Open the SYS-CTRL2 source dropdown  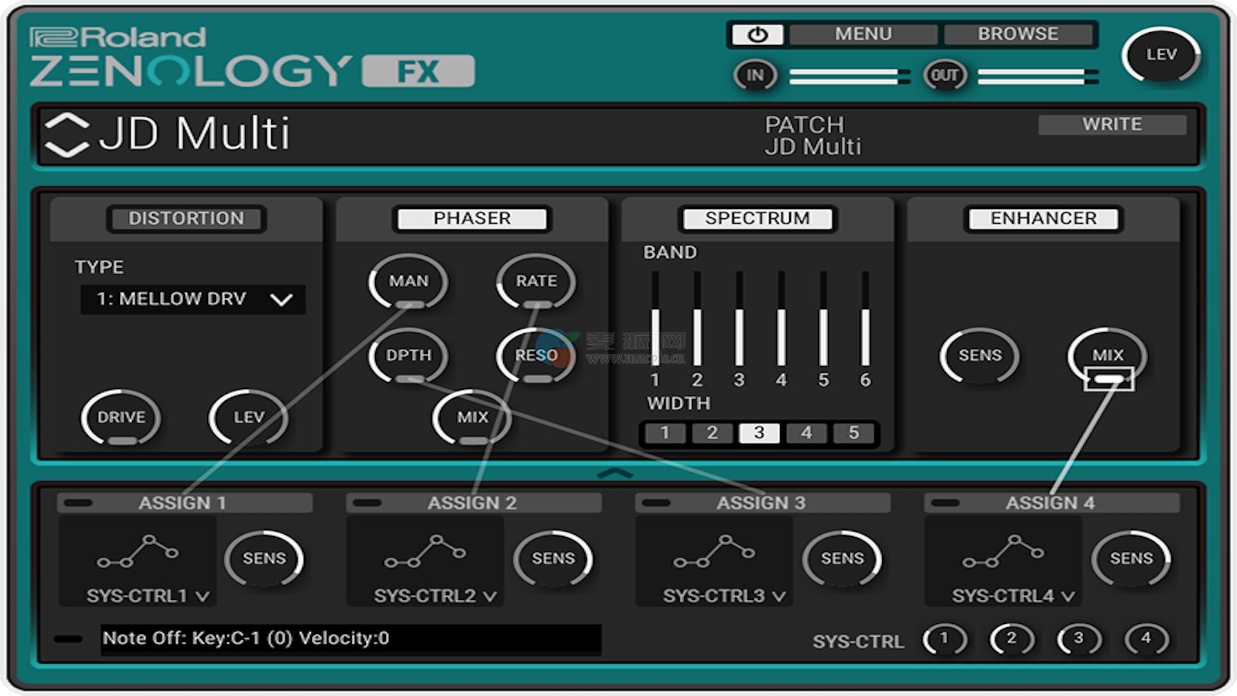point(436,596)
